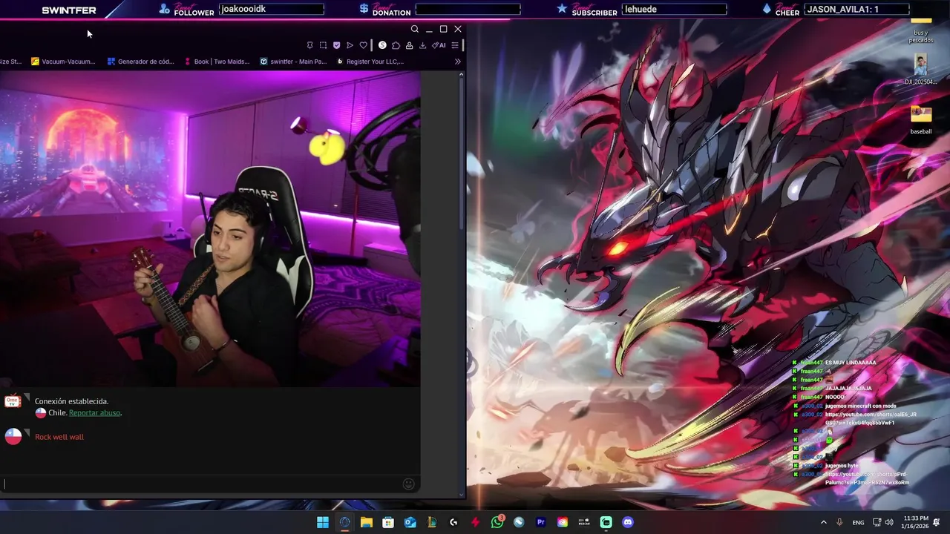Open the Book | Two Maids bookmark
The height and width of the screenshot is (534, 950).
coord(216,62)
